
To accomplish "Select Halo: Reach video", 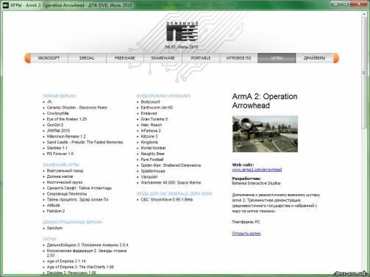I will pyautogui.click(x=152, y=125).
